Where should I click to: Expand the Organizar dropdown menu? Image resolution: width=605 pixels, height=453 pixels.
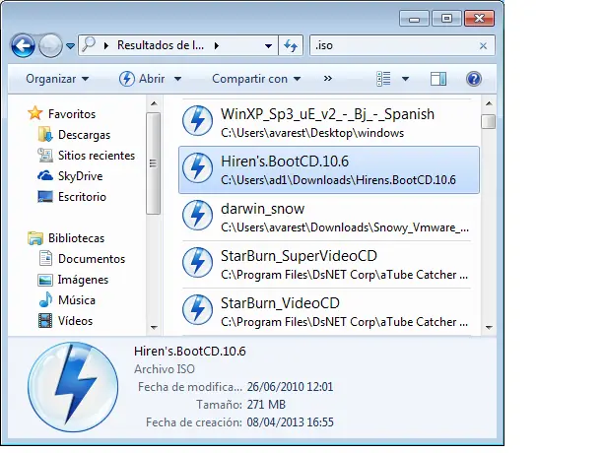(57, 79)
